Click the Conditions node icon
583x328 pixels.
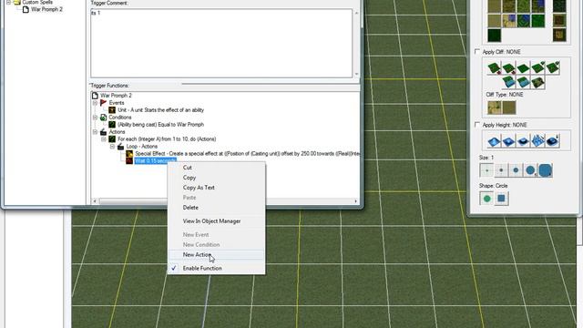(103, 118)
